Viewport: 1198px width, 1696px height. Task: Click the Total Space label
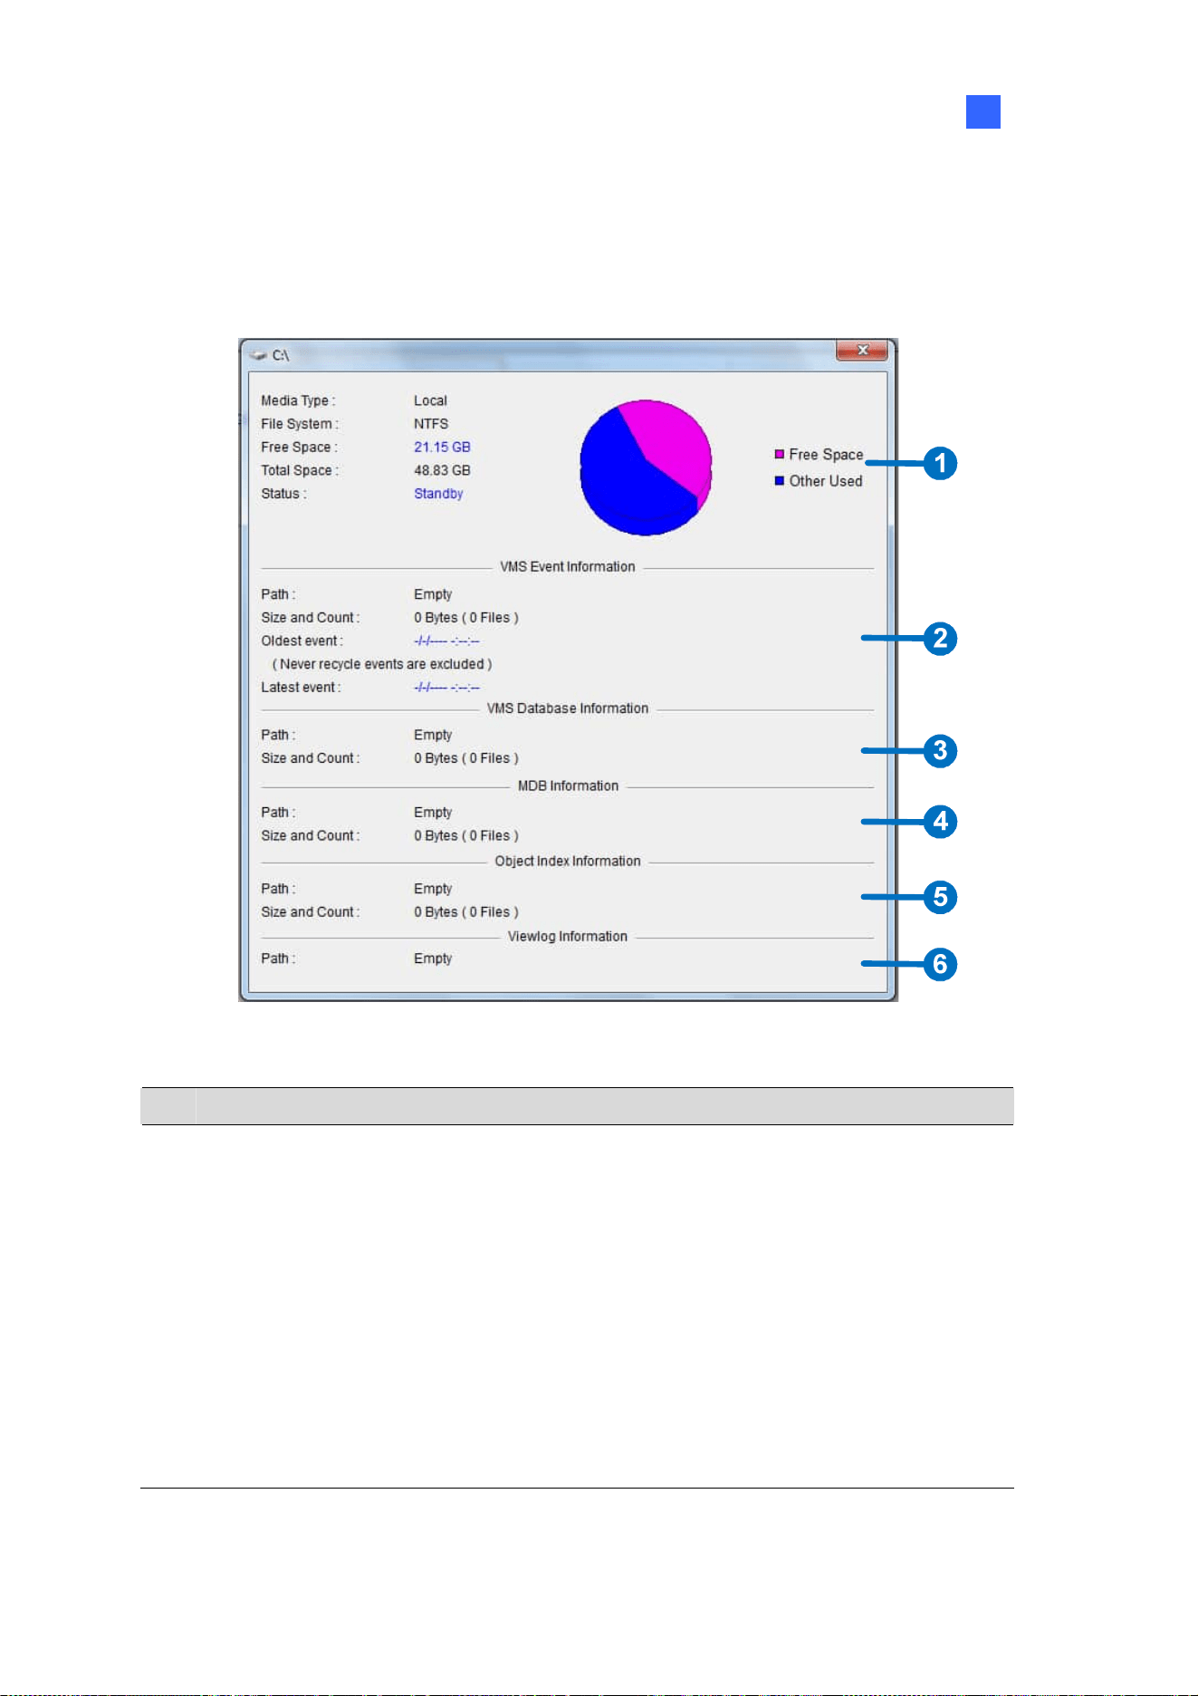tap(300, 470)
